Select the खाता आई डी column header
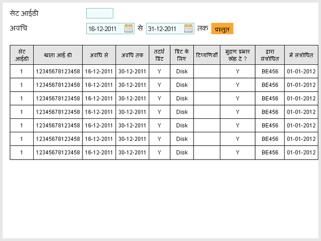Image resolution: width=321 pixels, height=241 pixels. tap(58, 55)
